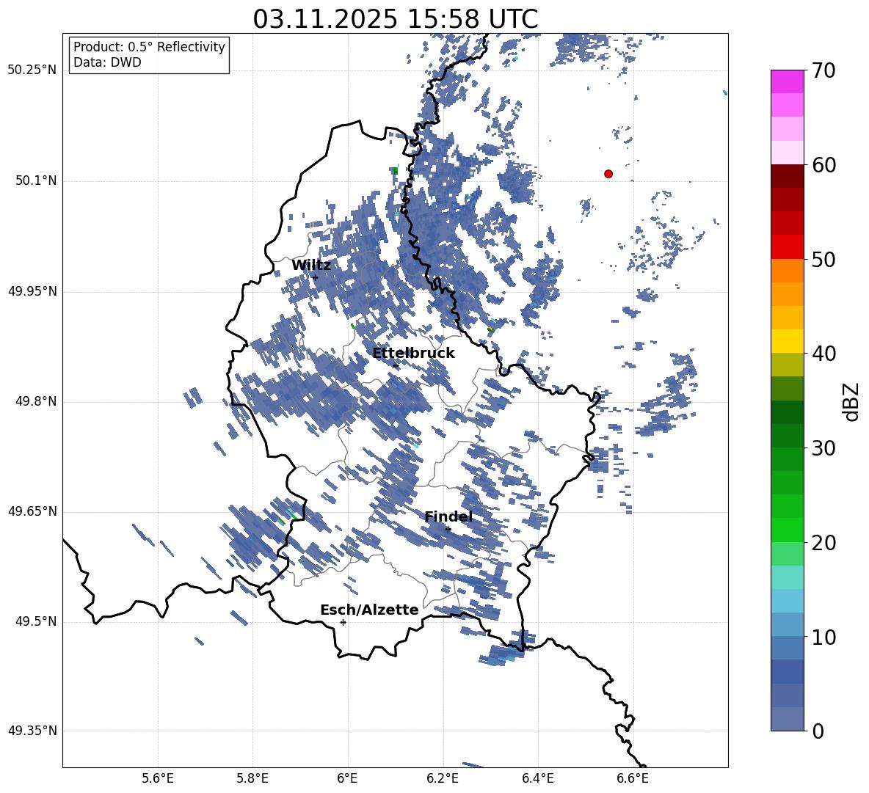Click the 6.2°E longitude label
The width and height of the screenshot is (869, 793).
pos(443,778)
